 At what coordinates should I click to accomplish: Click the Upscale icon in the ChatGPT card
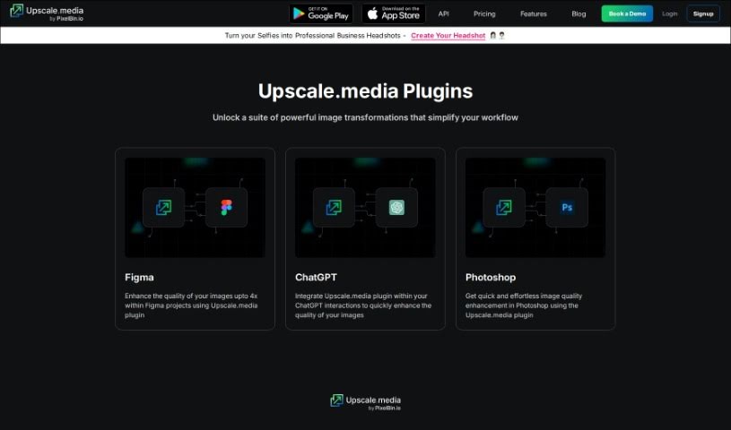[x=334, y=207]
